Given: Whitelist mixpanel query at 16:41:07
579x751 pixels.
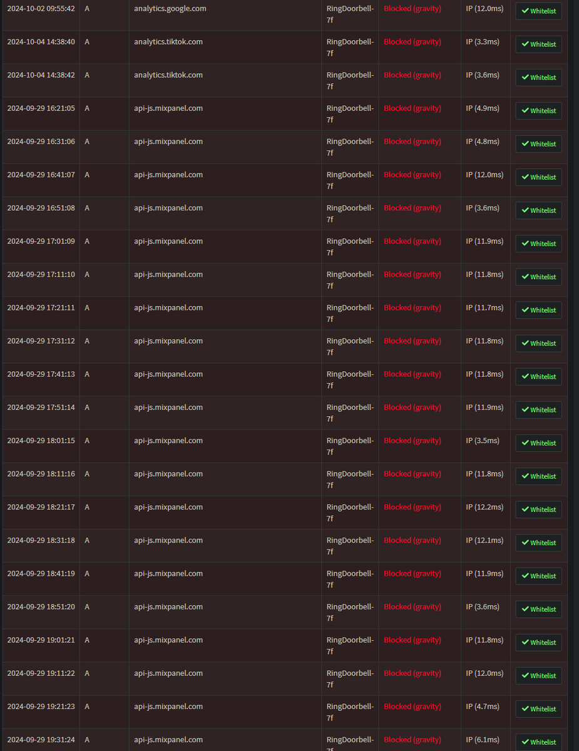Looking at the screenshot, I should tap(538, 177).
